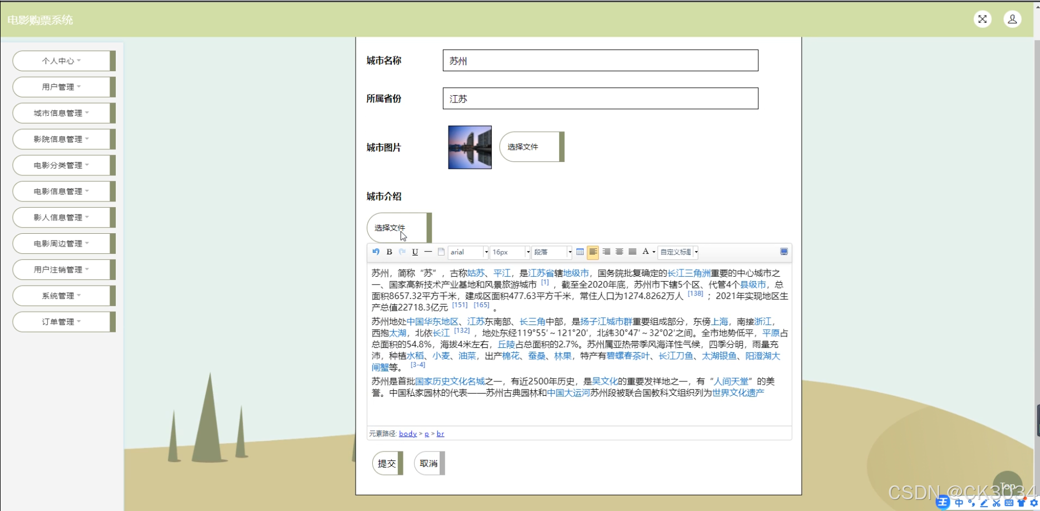Expand the 用户注销管理 menu
1040x511 pixels.
[64, 269]
